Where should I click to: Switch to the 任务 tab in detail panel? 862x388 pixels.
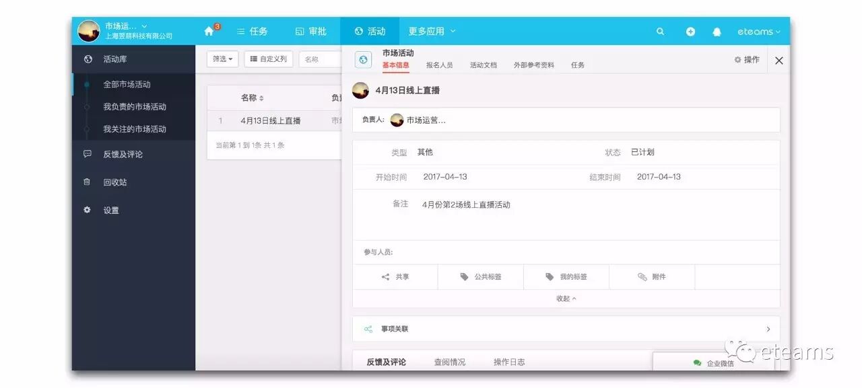tap(578, 65)
